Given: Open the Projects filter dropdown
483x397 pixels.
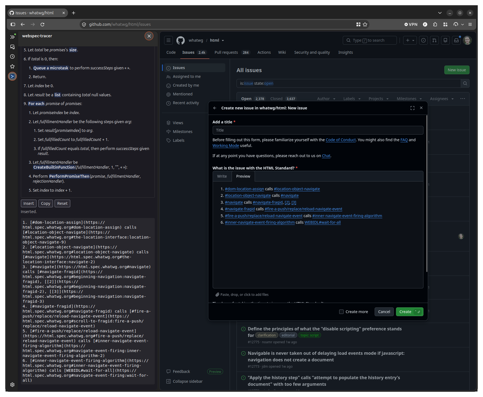Looking at the screenshot, I should (x=379, y=99).
